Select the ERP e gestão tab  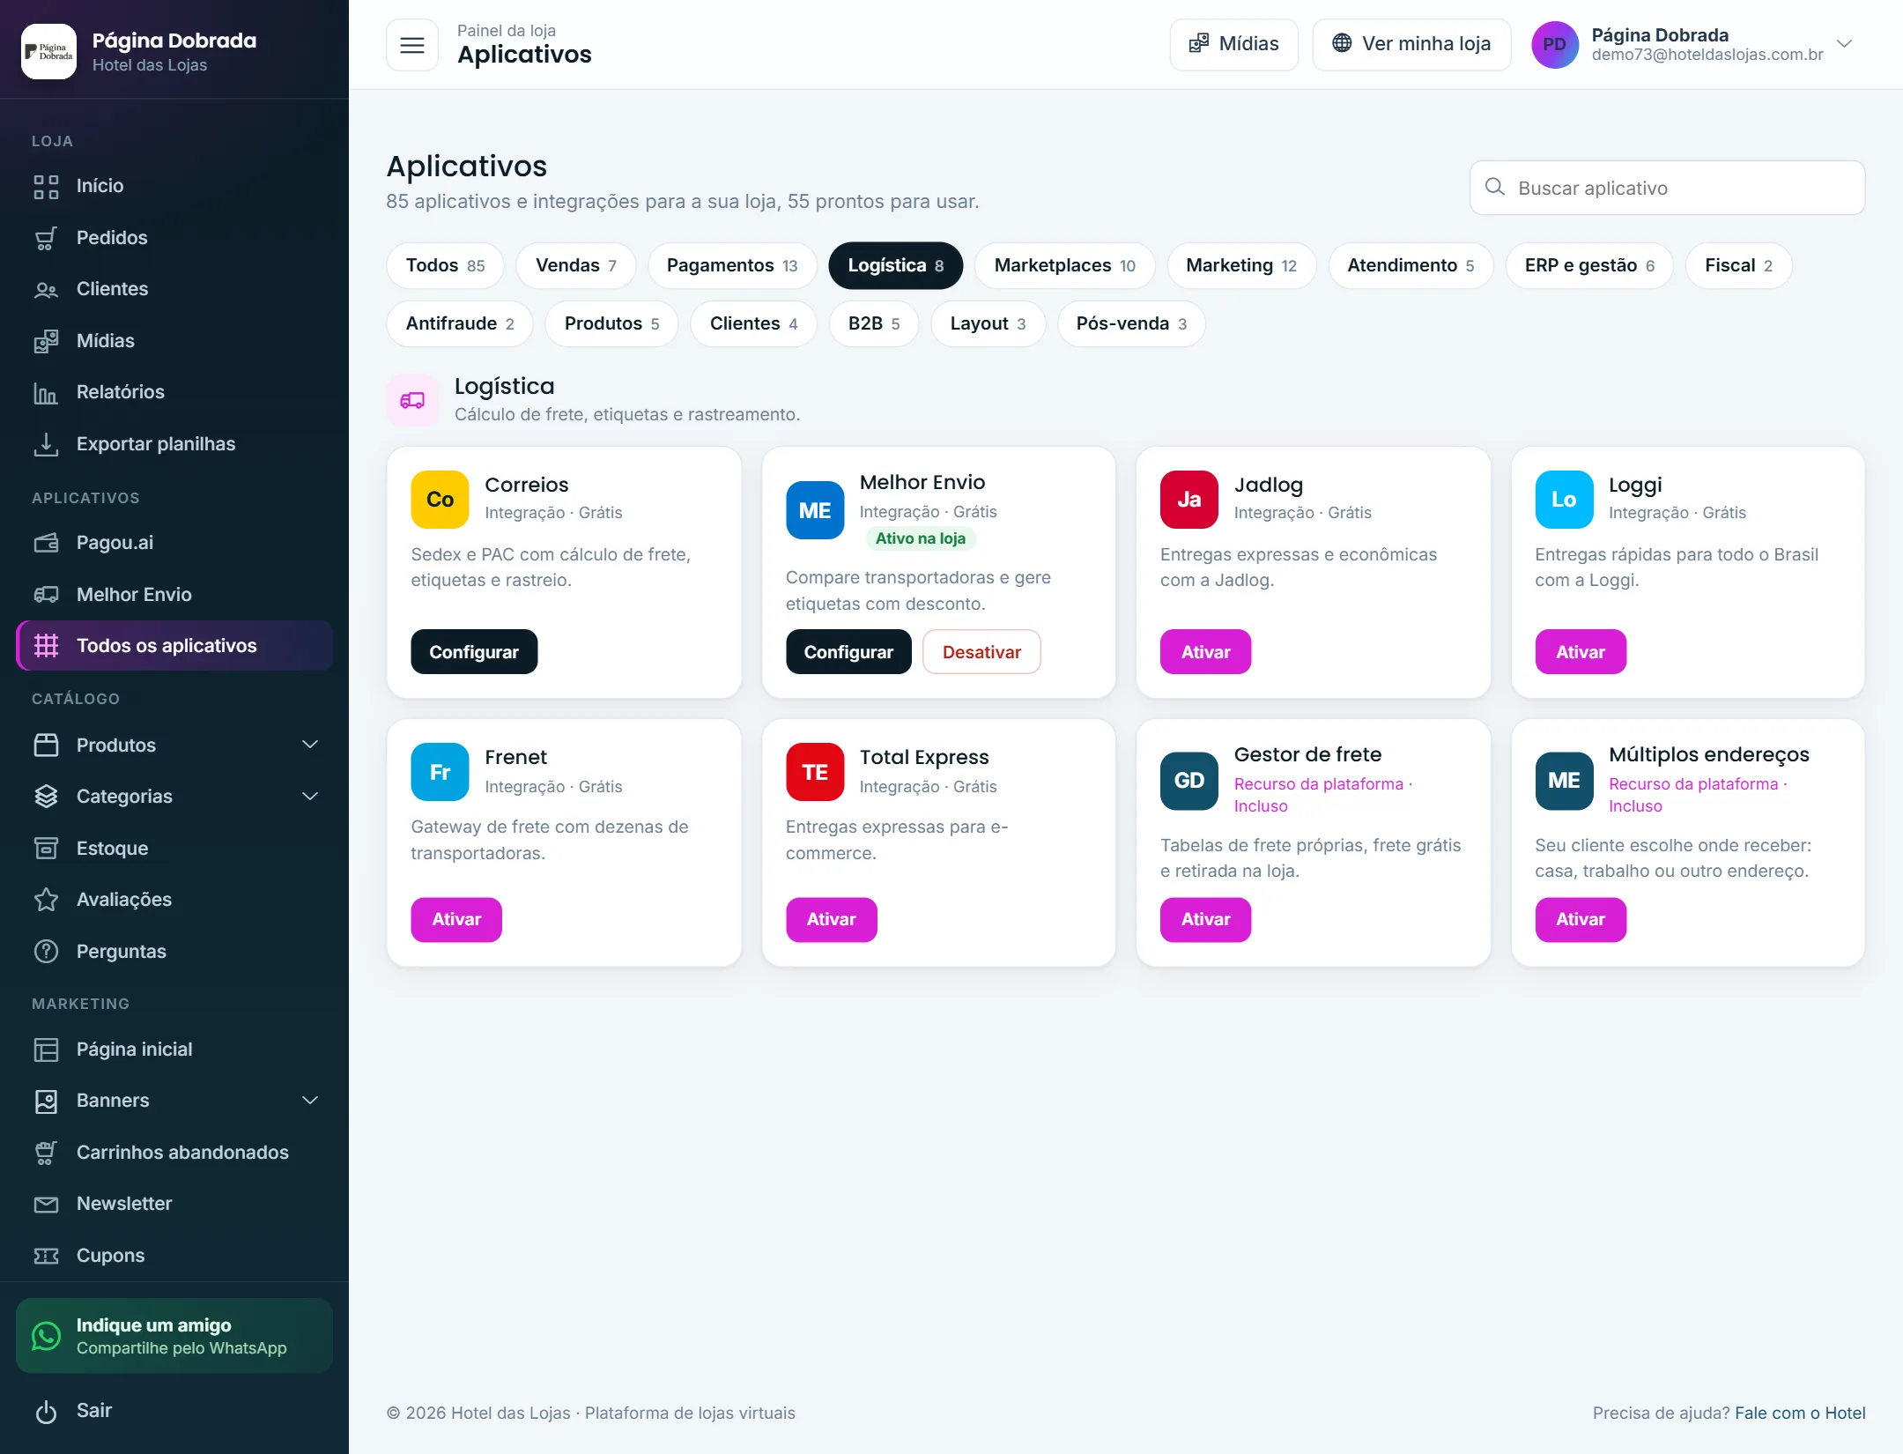pyautogui.click(x=1589, y=265)
